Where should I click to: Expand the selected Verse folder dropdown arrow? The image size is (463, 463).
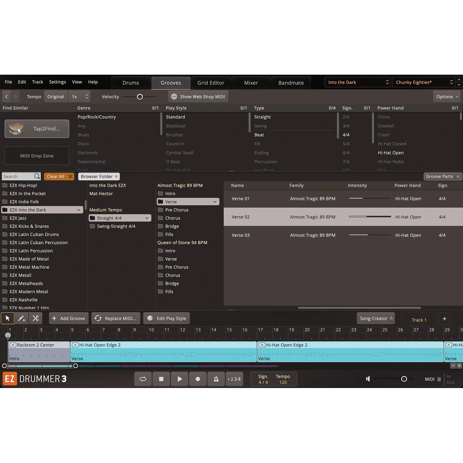click(215, 202)
